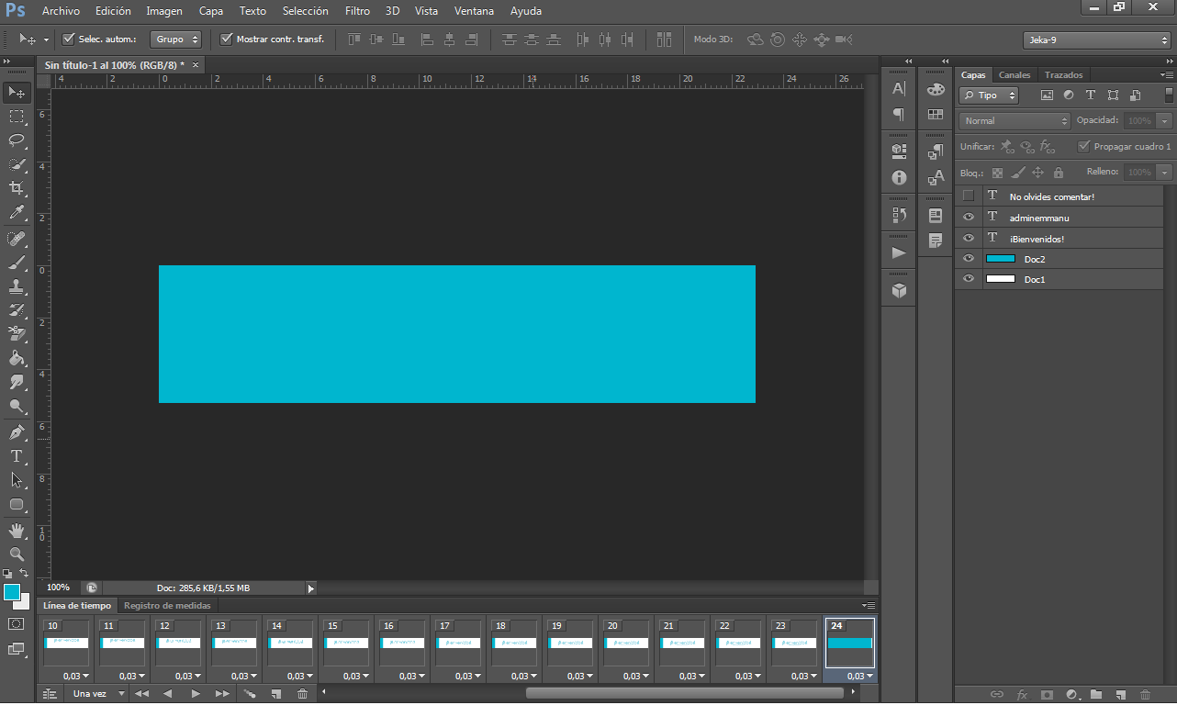Open the Una vez looping dropdown

click(97, 694)
